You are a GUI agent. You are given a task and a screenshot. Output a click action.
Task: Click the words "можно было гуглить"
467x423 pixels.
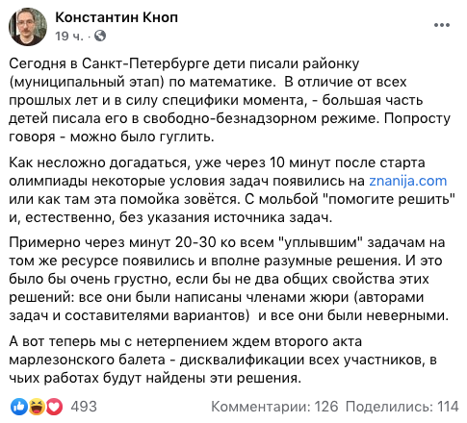coord(141,137)
